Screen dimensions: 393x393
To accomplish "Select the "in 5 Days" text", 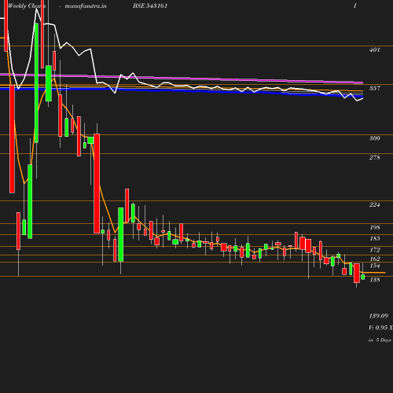I will click(x=380, y=340).
